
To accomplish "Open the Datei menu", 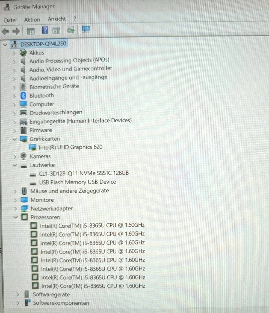I will (x=10, y=20).
